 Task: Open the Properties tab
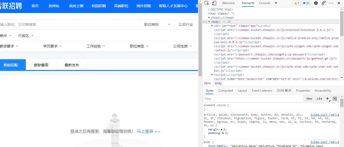(303, 91)
